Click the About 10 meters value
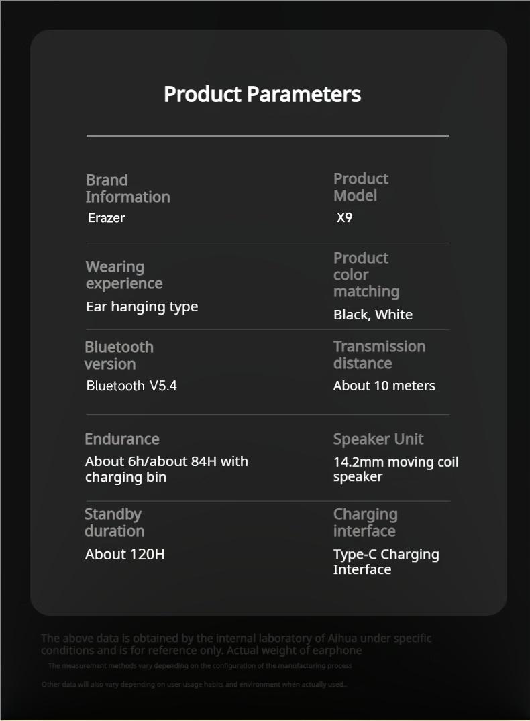The width and height of the screenshot is (530, 721). [384, 386]
